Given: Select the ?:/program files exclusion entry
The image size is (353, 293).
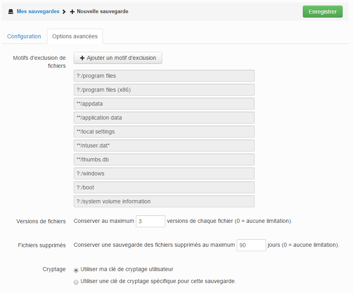Looking at the screenshot, I should tap(164, 76).
